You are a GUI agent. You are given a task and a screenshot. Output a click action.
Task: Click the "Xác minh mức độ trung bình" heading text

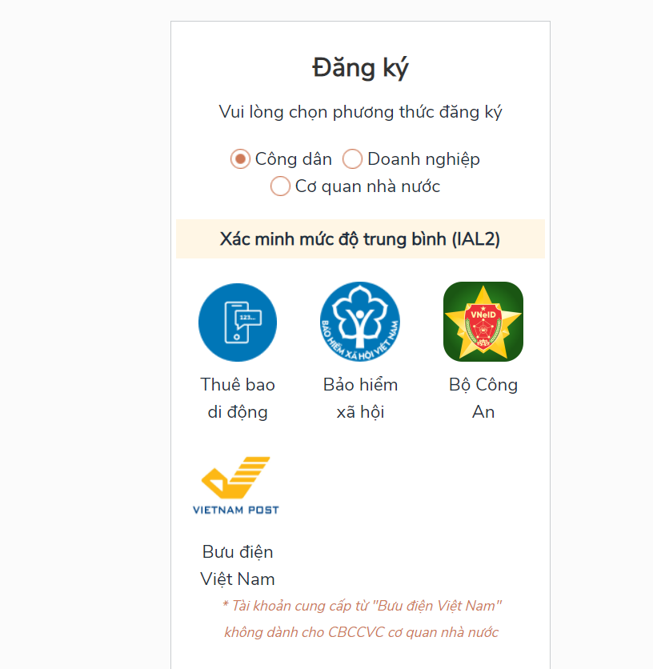[x=334, y=239]
